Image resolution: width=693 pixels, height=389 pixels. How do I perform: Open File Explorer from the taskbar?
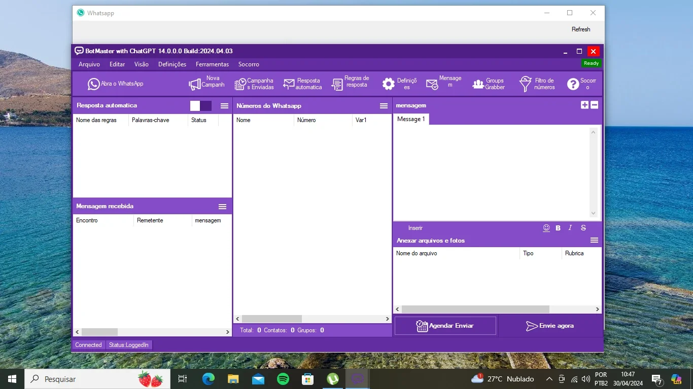click(233, 379)
